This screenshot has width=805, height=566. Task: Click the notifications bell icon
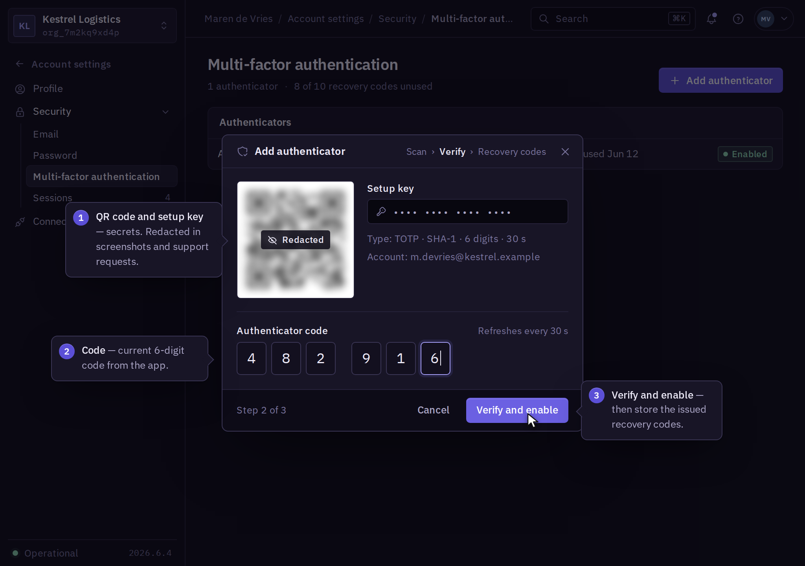tap(711, 18)
